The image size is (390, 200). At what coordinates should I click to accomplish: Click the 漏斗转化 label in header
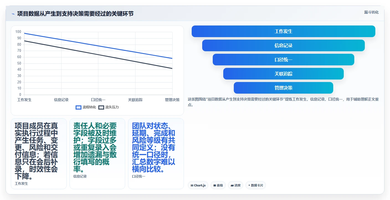tap(371, 12)
